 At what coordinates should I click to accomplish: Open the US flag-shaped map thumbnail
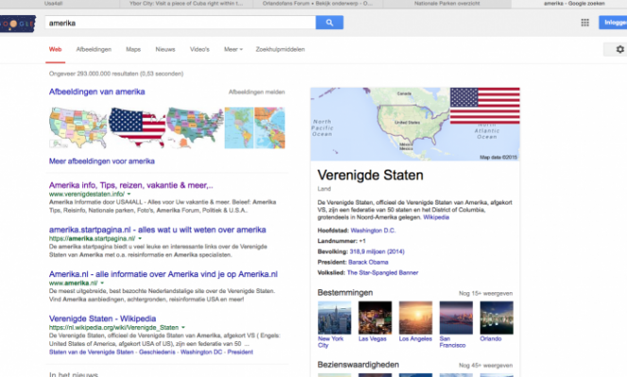[x=137, y=127]
